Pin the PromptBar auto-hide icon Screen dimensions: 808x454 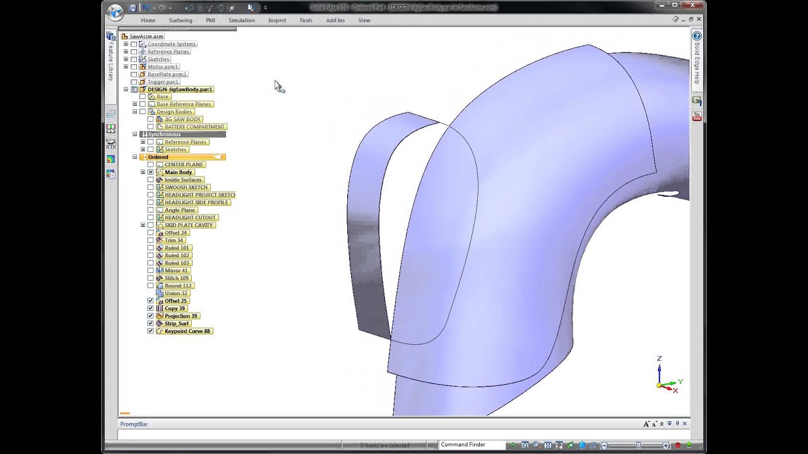[677, 424]
